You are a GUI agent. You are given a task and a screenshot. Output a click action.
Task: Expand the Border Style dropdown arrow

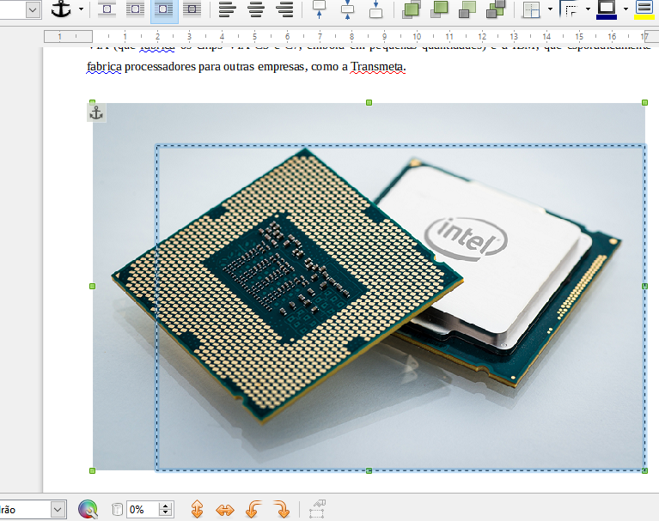click(x=588, y=9)
